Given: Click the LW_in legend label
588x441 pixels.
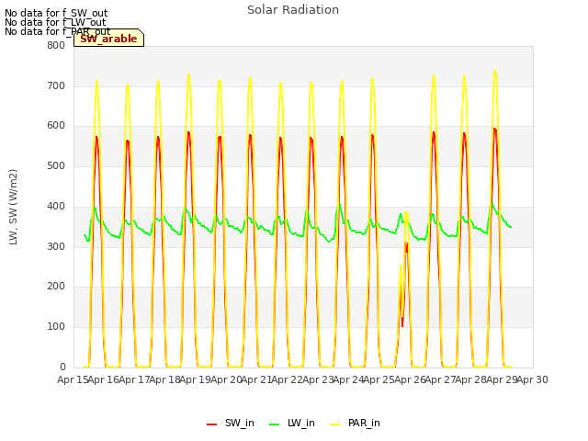Looking at the screenshot, I should point(301,423).
